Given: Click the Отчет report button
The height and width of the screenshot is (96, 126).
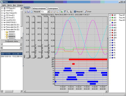Looking at the screenshot, I should tap(88, 12).
